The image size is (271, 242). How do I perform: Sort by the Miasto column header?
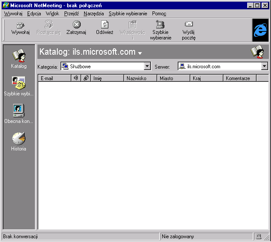click(174, 78)
